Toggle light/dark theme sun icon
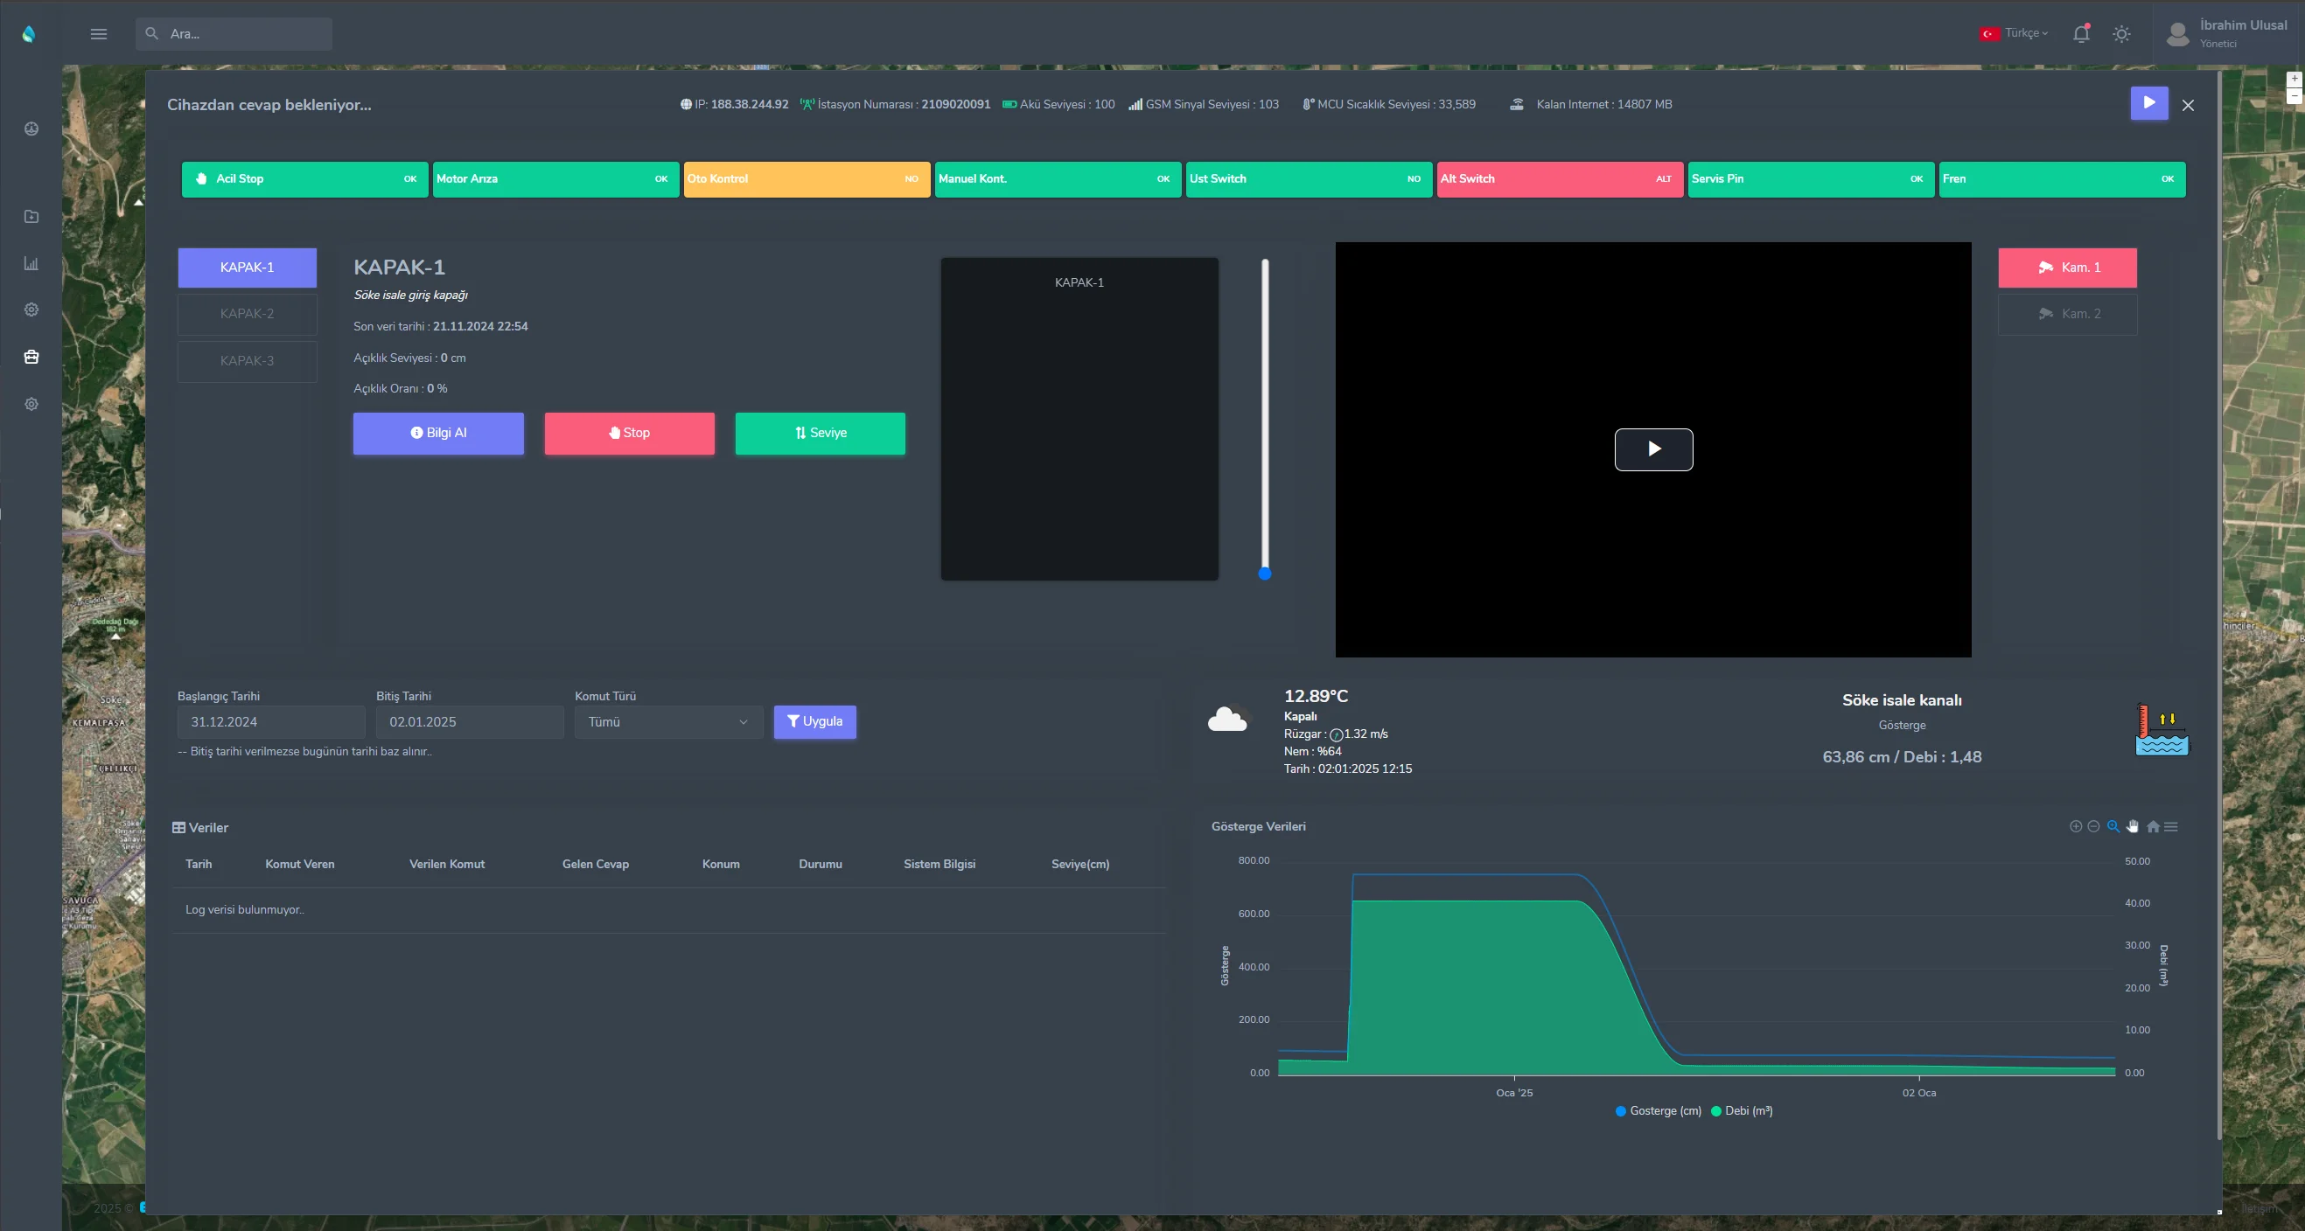This screenshot has width=2305, height=1231. click(x=2120, y=34)
